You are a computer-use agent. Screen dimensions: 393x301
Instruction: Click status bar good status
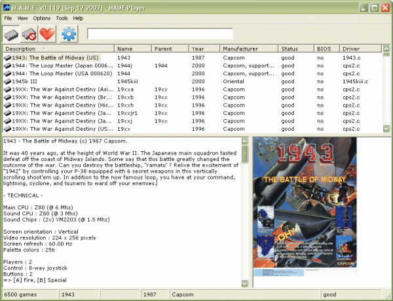[351, 294]
